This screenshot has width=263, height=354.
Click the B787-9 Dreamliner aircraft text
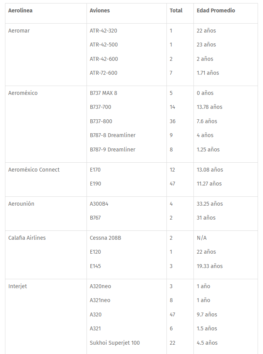pos(112,150)
